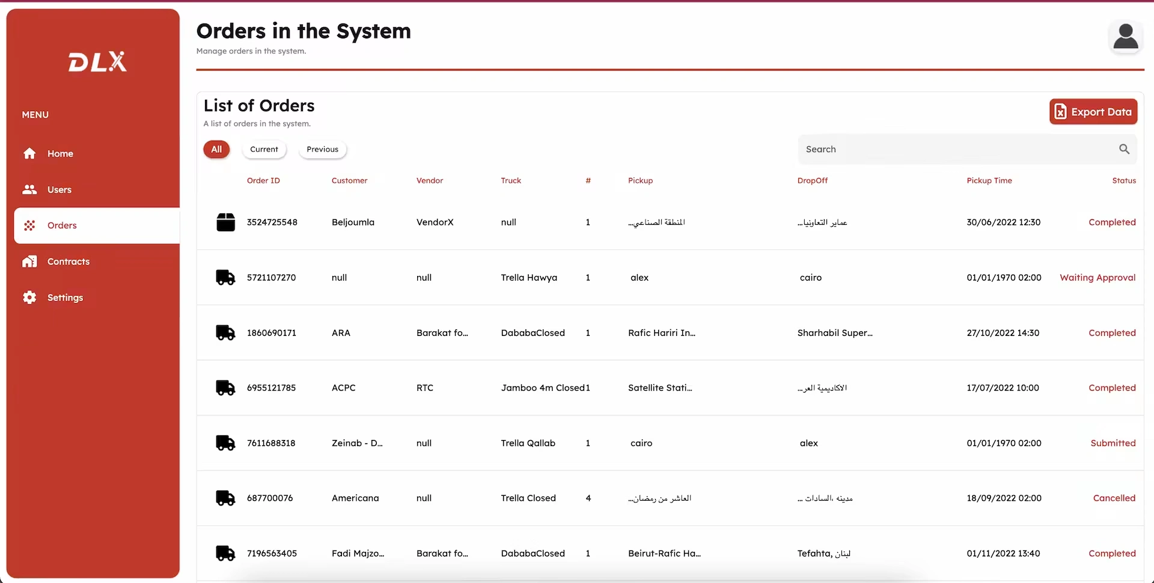Switch to the Current orders filter
Viewport: 1154px width, 583px height.
pos(264,149)
